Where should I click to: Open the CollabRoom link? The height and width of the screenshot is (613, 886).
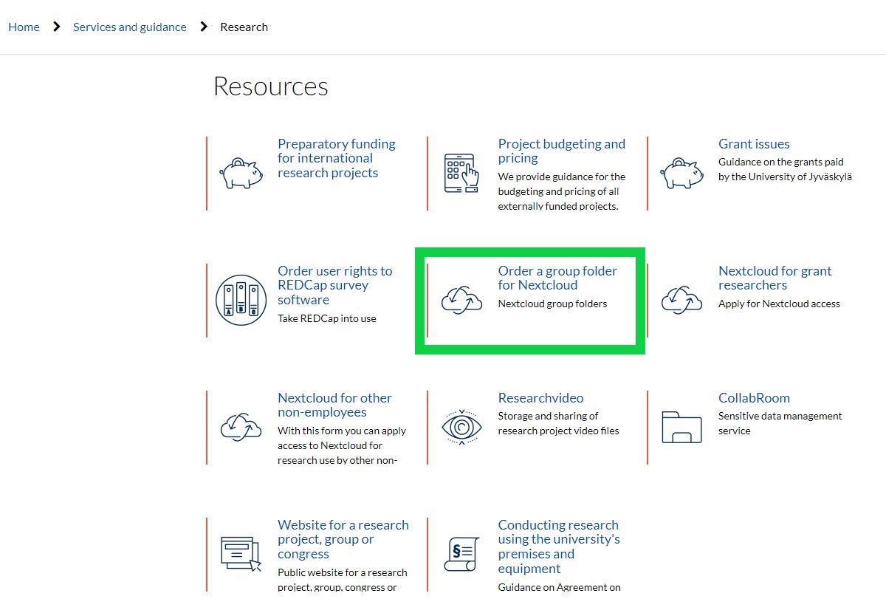754,398
